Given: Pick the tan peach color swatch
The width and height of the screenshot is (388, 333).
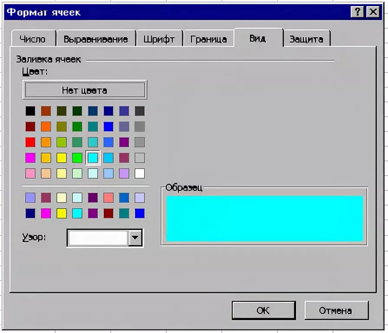Looking at the screenshot, I should click(x=46, y=173).
